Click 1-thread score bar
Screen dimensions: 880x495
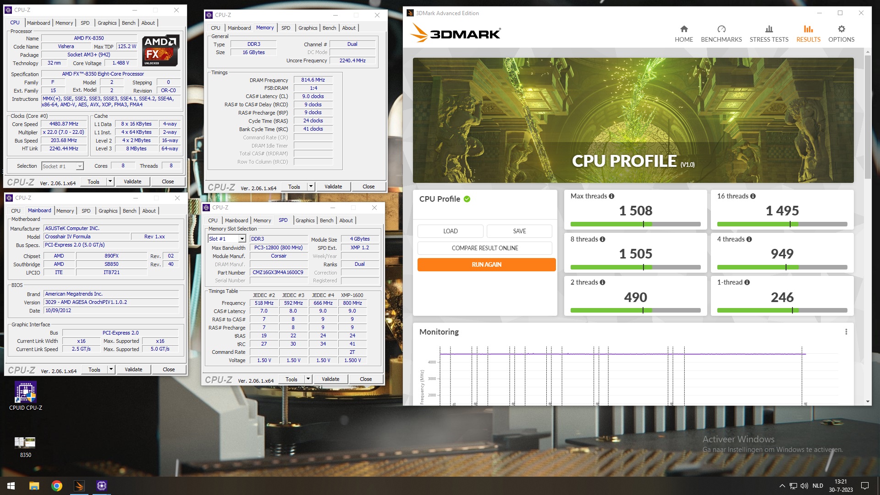pyautogui.click(x=782, y=310)
